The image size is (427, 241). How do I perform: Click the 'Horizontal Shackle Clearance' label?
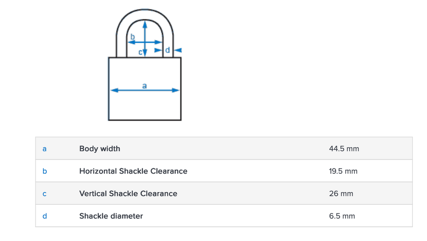[x=133, y=171]
